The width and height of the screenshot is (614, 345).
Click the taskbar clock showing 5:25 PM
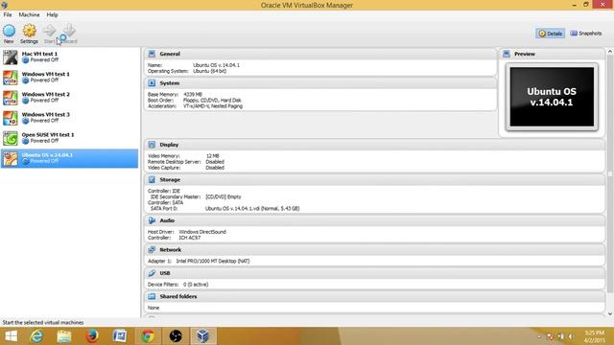595,336
